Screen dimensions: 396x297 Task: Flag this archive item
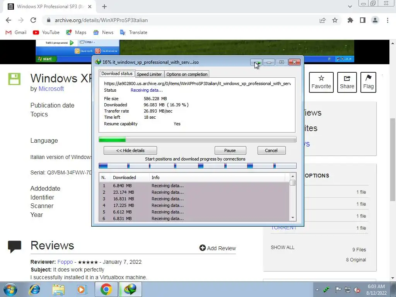coord(368,82)
